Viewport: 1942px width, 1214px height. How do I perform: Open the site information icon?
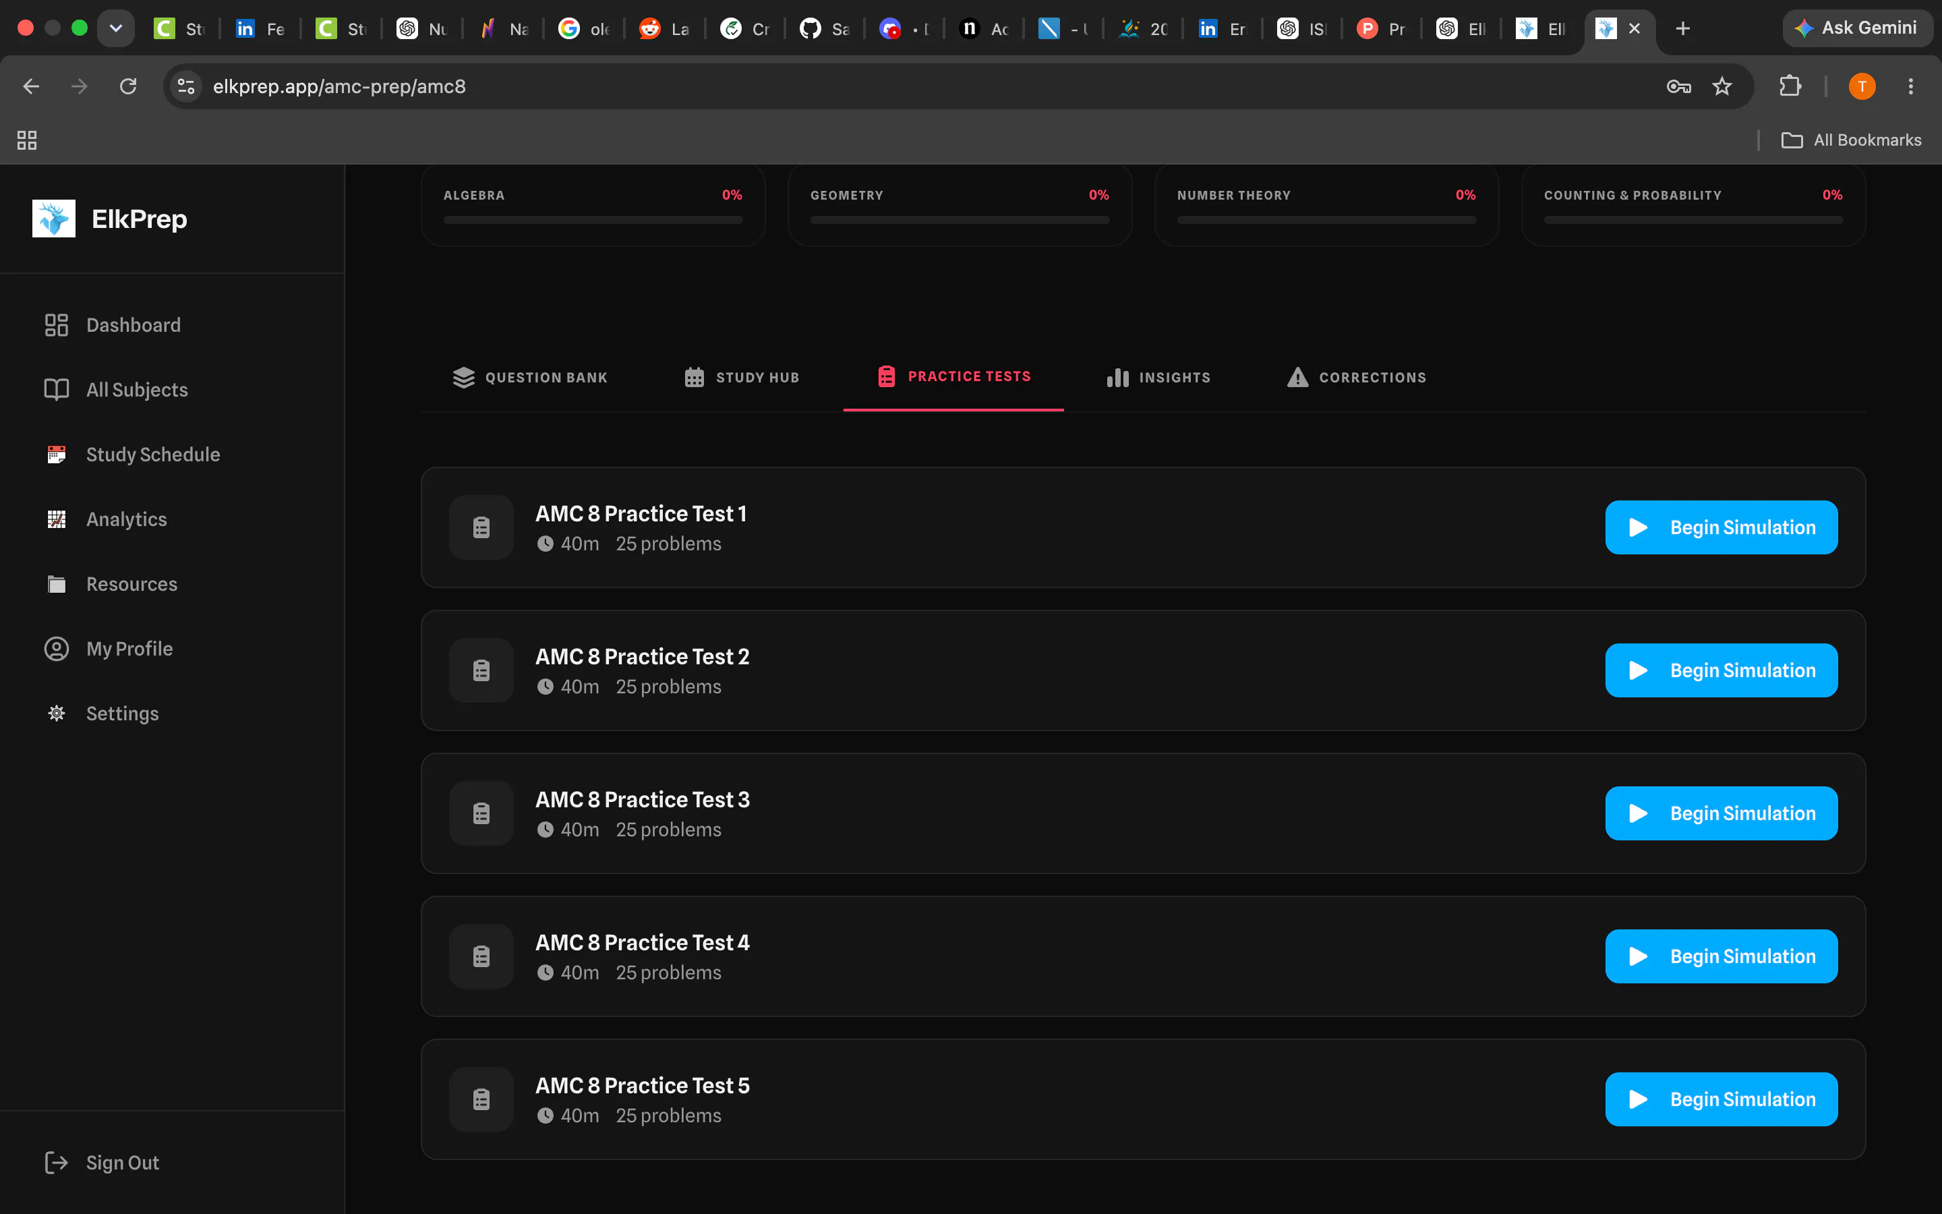[x=186, y=86]
